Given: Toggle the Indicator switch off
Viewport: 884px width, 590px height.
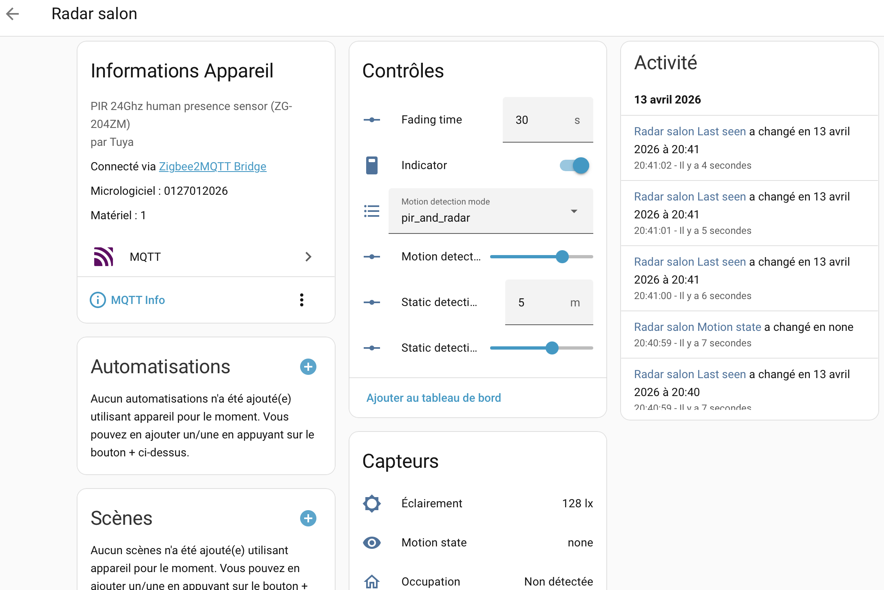Looking at the screenshot, I should [575, 165].
